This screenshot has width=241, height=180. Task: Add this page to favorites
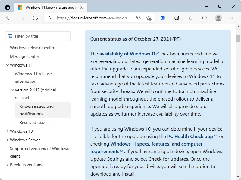click(149, 18)
